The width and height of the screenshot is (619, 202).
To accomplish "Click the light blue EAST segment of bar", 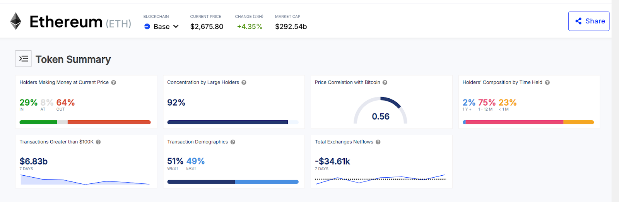I will [x=267, y=182].
